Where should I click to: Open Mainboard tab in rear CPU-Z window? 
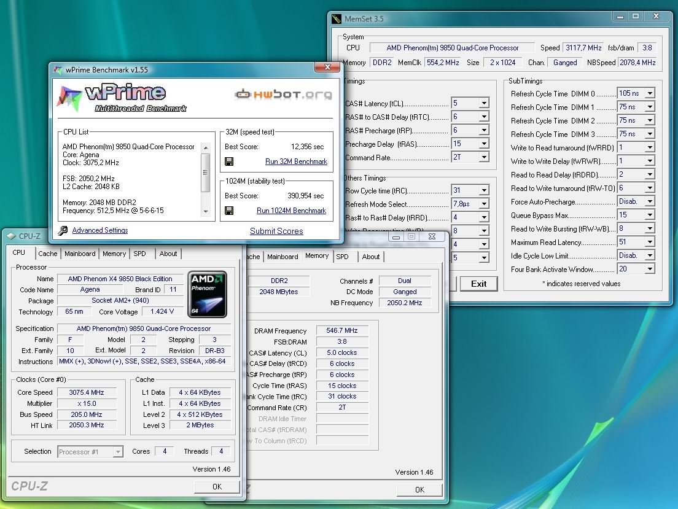(x=282, y=257)
